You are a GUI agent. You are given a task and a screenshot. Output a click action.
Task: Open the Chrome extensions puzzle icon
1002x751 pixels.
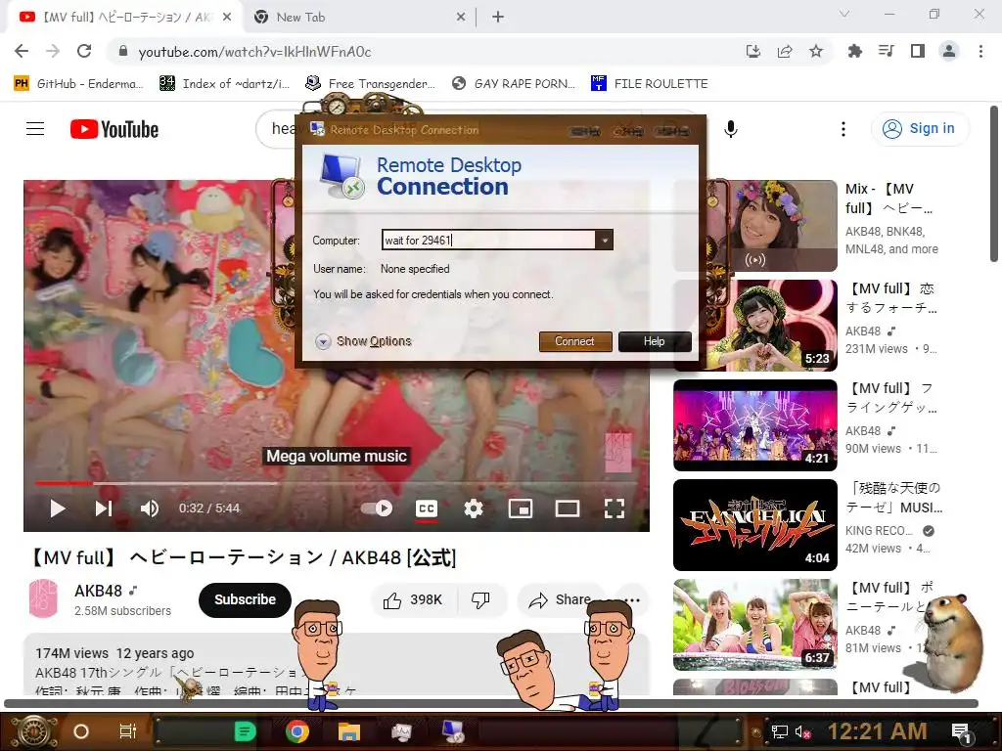click(x=854, y=51)
